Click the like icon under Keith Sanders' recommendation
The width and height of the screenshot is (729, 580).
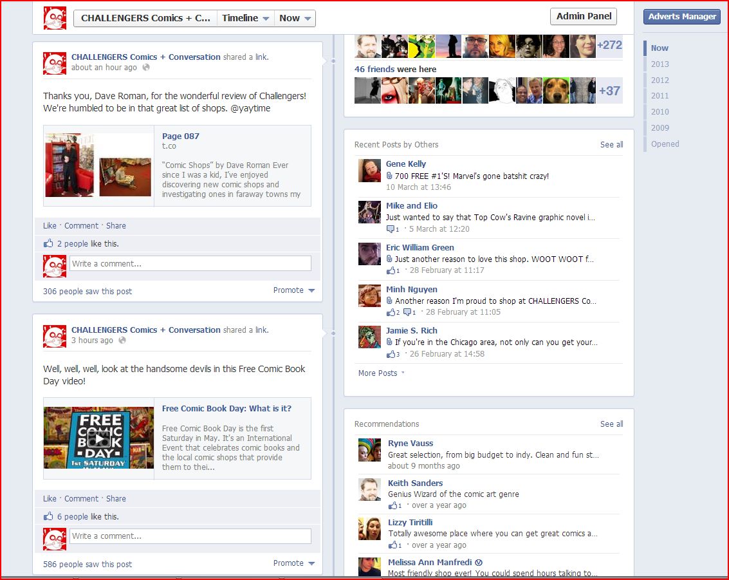tap(393, 505)
